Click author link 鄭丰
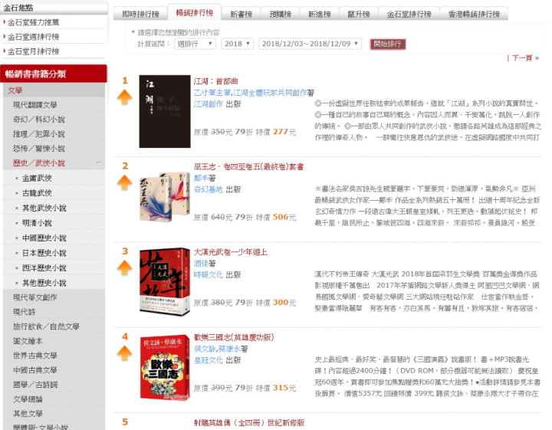The image size is (552, 430). [201, 178]
